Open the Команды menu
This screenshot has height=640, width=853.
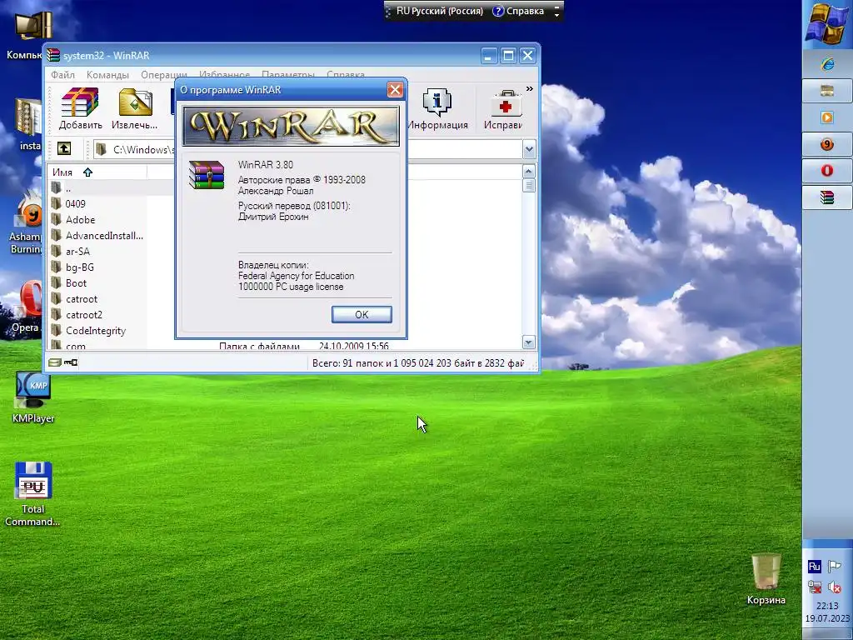pos(107,74)
